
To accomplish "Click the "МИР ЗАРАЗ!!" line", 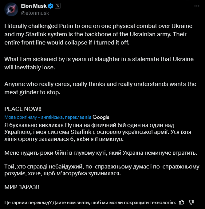I will [x=22, y=187].
